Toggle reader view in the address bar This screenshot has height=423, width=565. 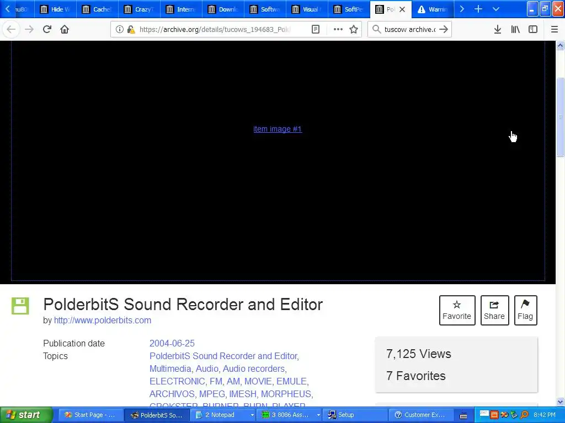pyautogui.click(x=315, y=30)
